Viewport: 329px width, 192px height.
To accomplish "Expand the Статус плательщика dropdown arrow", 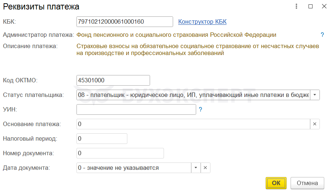I will [x=315, y=95].
